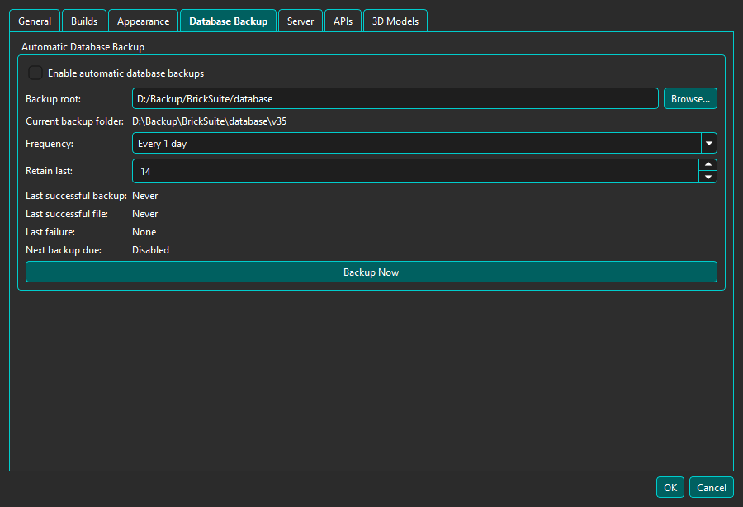743x507 pixels.
Task: Click the Retain last value field
Action: point(415,171)
